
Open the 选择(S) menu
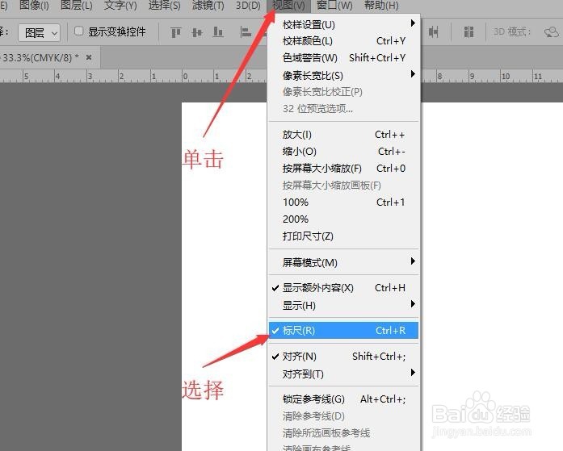[x=165, y=6]
